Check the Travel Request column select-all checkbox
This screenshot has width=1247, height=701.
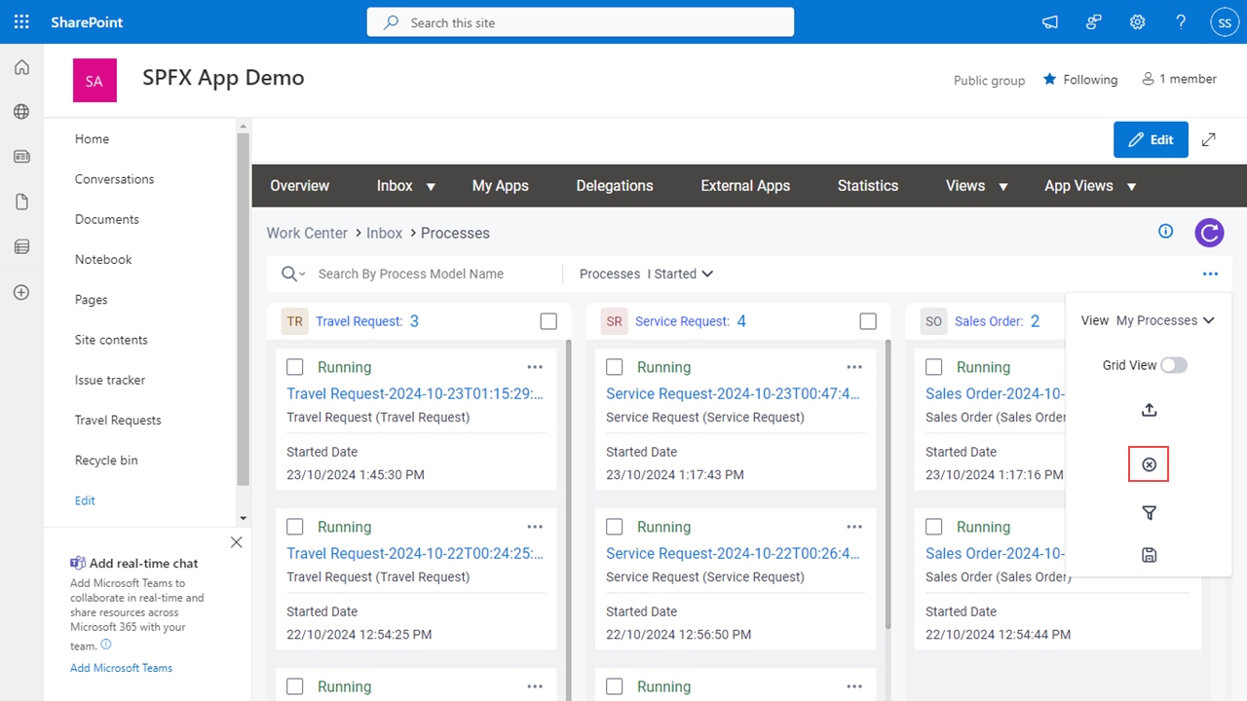pos(548,321)
